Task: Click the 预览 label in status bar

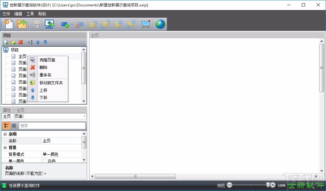Action: click(x=221, y=186)
